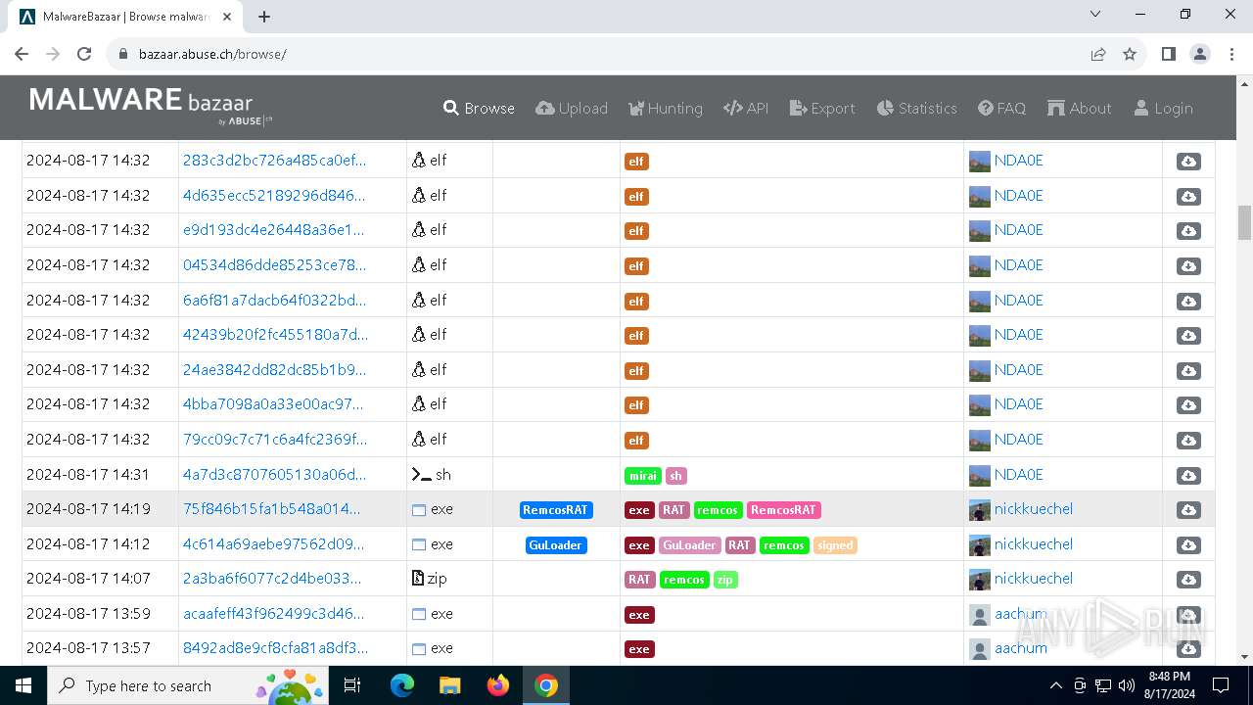Launch Firefox from taskbar
Viewport: 1253px width, 705px height.
(x=497, y=685)
